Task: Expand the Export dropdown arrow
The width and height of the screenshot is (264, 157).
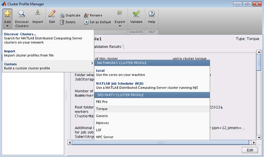Action: (x=120, y=26)
